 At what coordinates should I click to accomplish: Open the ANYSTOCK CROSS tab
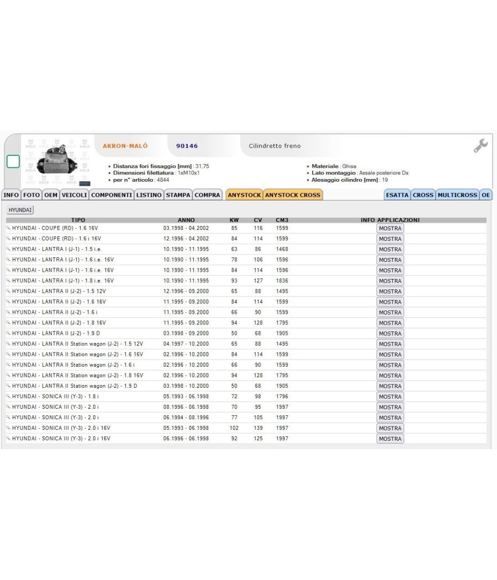(293, 195)
